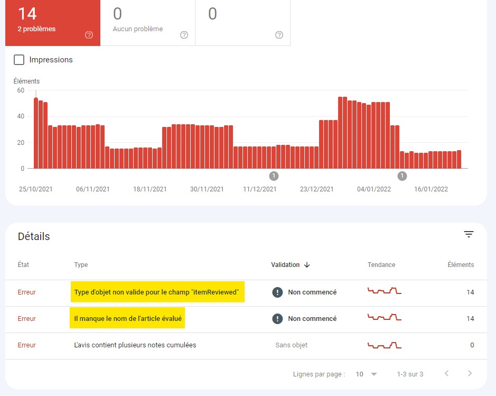Click trend sparkline of 'notes cumulées' row
The width and height of the screenshot is (496, 396).
click(384, 345)
